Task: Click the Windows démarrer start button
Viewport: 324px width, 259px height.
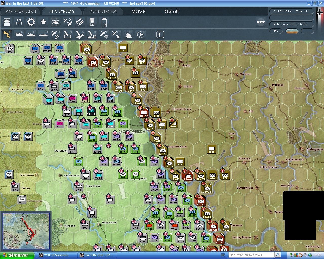Action: point(17,255)
